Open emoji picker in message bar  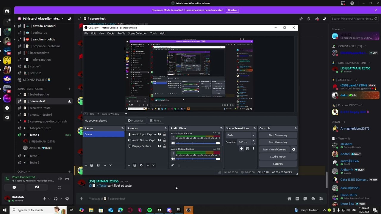pos(313,199)
